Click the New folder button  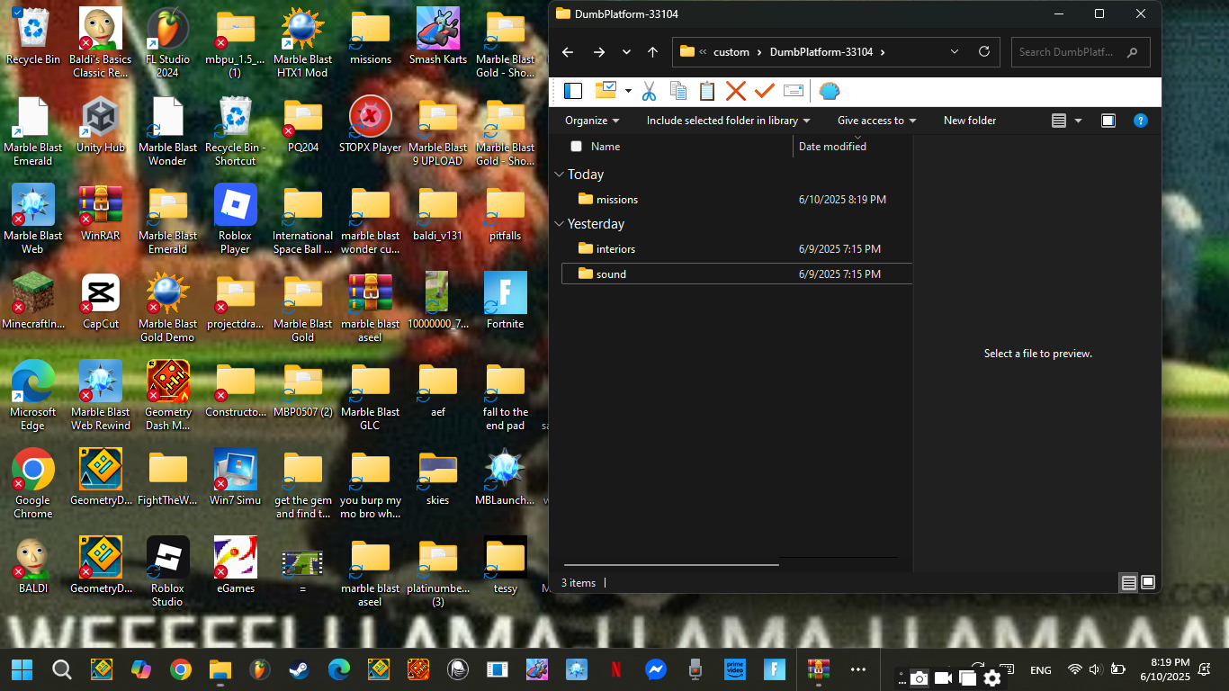(970, 121)
